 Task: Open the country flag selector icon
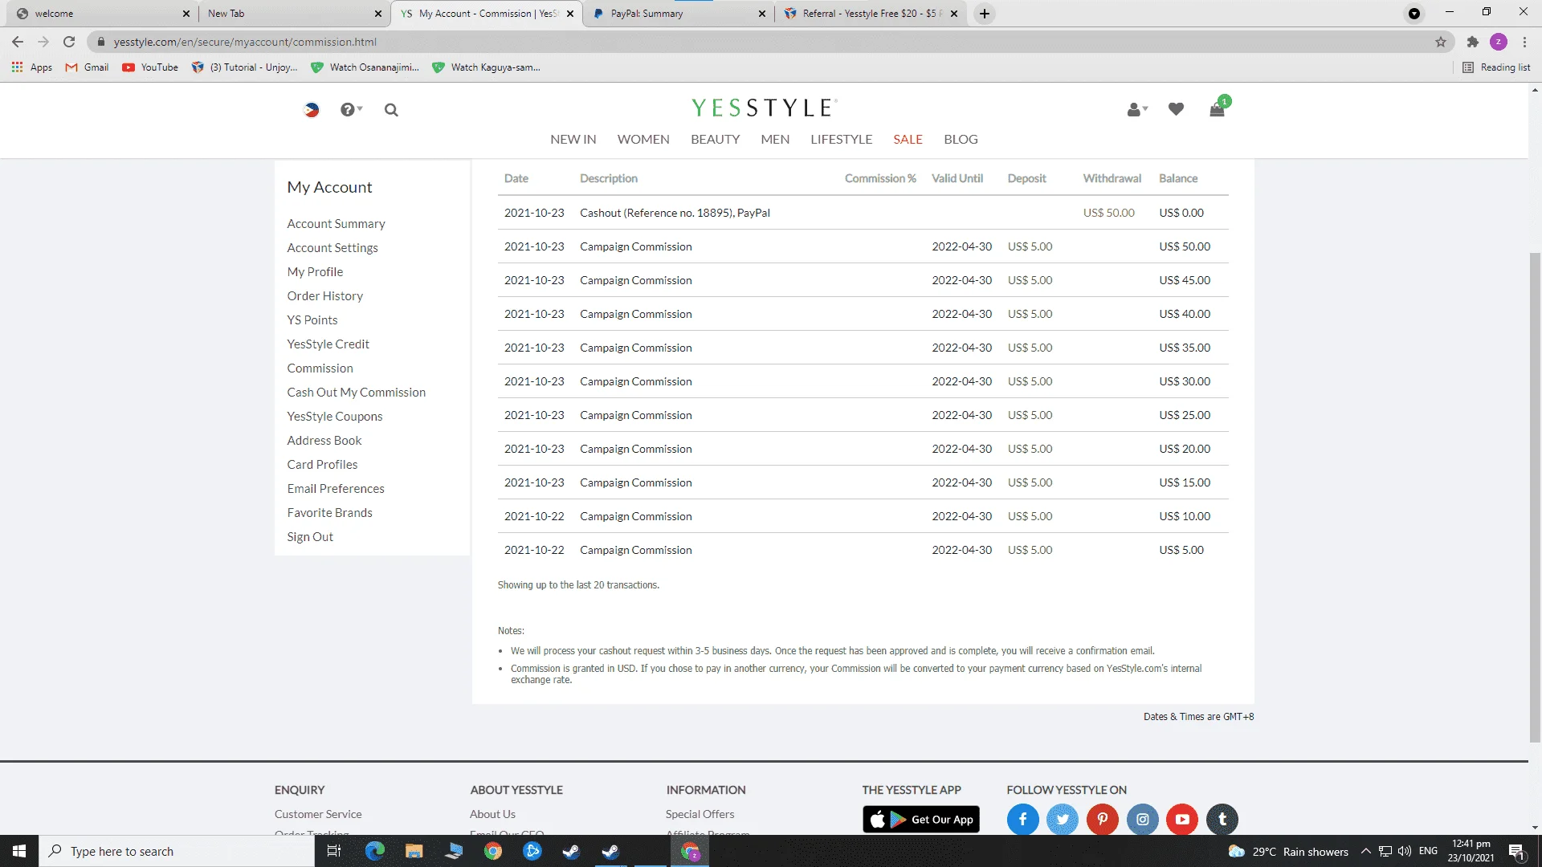[312, 110]
